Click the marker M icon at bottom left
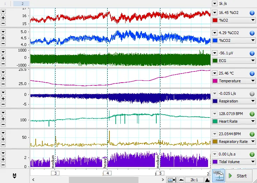This screenshot has height=183, width=257. click(x=15, y=175)
